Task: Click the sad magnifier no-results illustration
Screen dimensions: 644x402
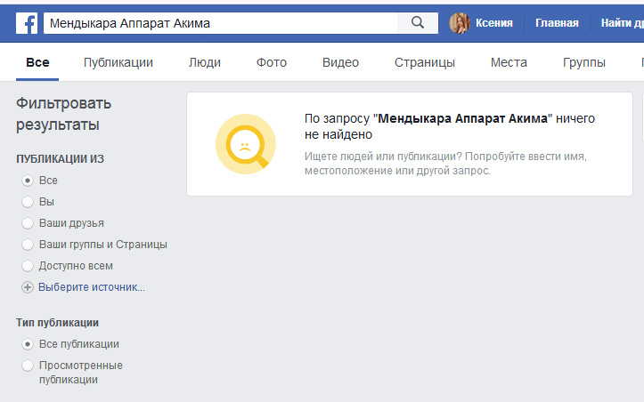Action: 246,144
